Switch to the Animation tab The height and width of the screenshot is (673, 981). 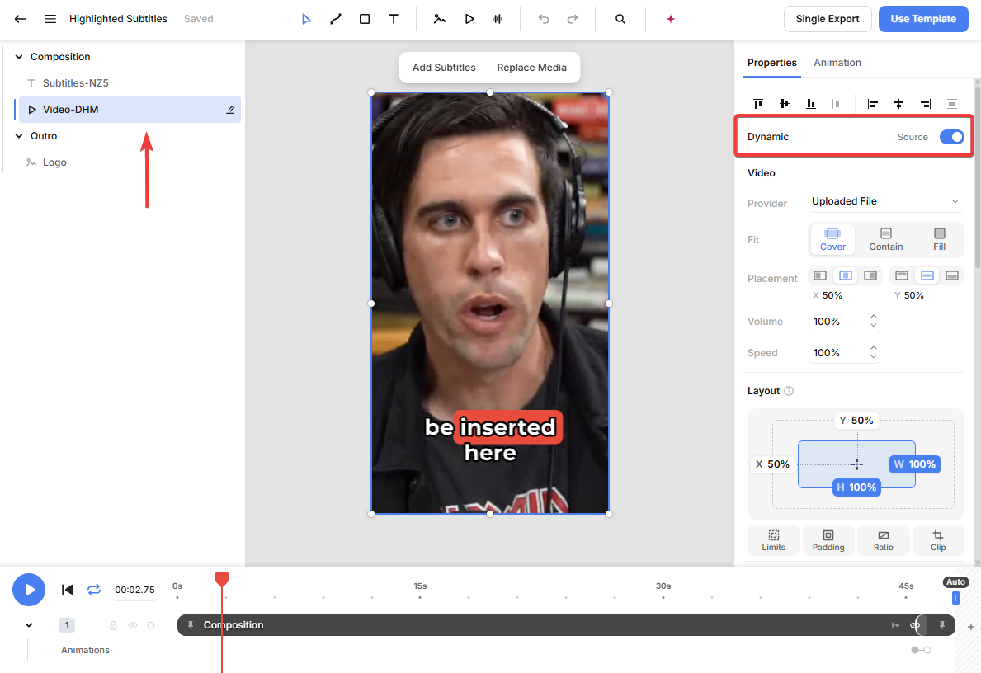click(x=837, y=63)
